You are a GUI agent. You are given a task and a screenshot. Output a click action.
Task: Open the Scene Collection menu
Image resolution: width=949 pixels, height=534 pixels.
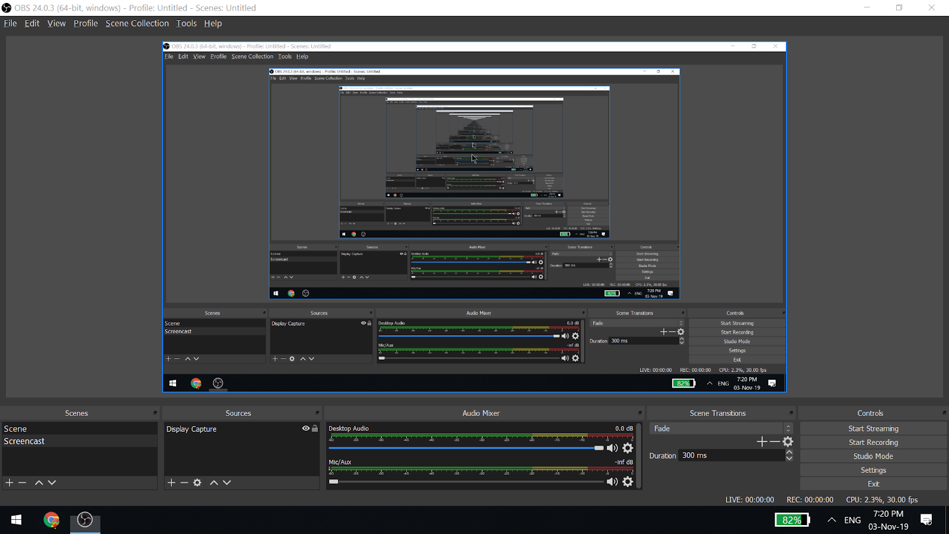(137, 23)
